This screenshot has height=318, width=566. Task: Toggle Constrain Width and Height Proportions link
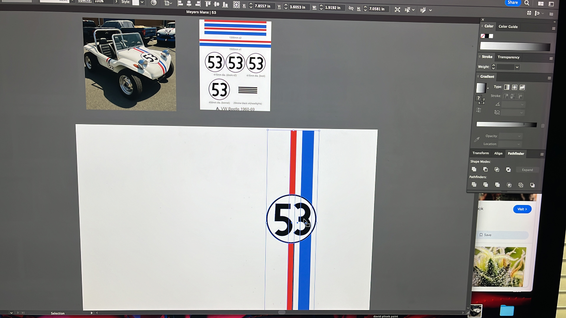(351, 8)
